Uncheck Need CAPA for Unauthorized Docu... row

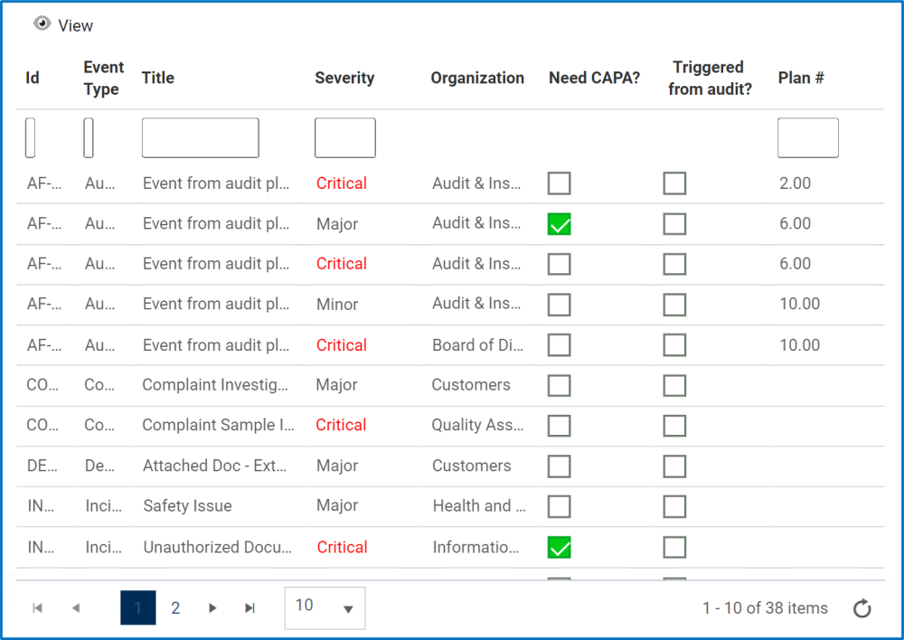click(x=560, y=547)
